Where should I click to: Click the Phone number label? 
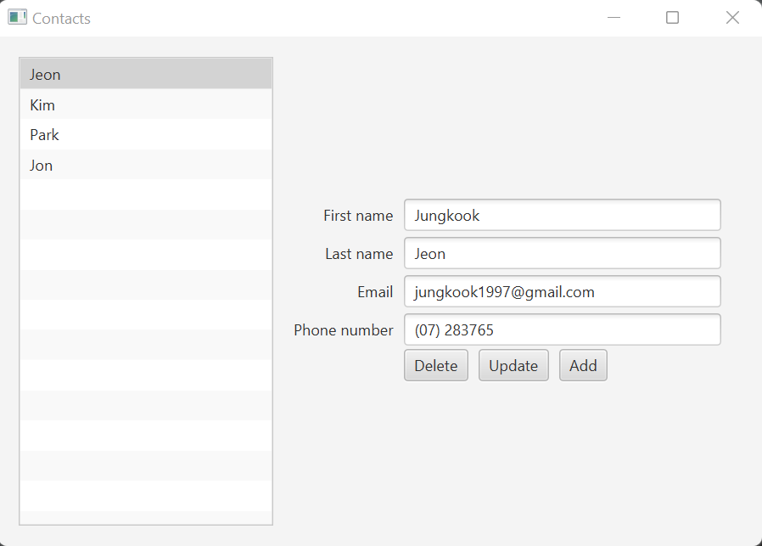[x=343, y=329]
